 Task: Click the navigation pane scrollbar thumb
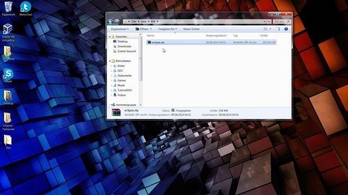140,58
